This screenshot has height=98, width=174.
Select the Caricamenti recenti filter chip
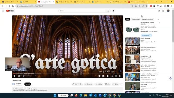click(x=148, y=19)
